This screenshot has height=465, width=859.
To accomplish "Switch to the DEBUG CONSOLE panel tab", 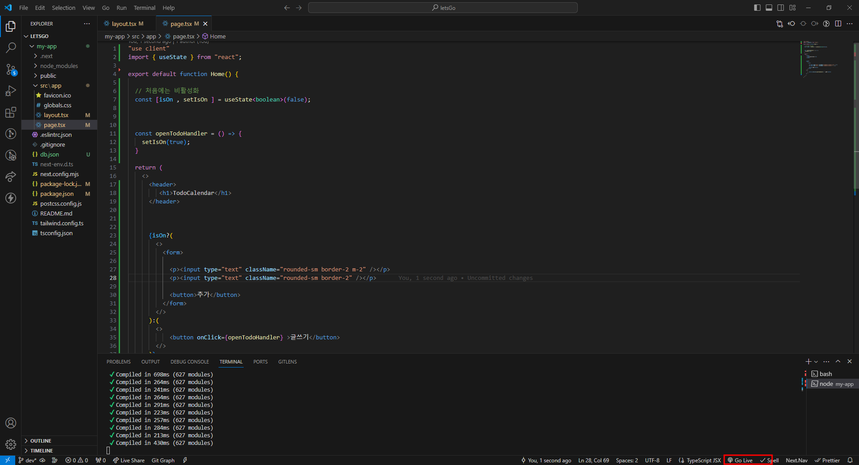I will 189,362.
